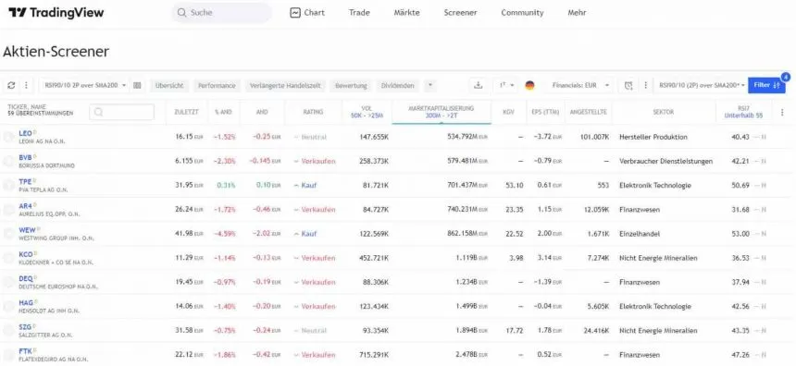Open the three-dot menu beside alert icon
The width and height of the screenshot is (796, 366).
pyautogui.click(x=645, y=86)
